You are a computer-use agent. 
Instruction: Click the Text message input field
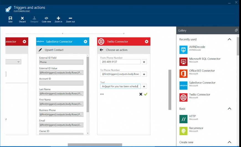point(120,87)
